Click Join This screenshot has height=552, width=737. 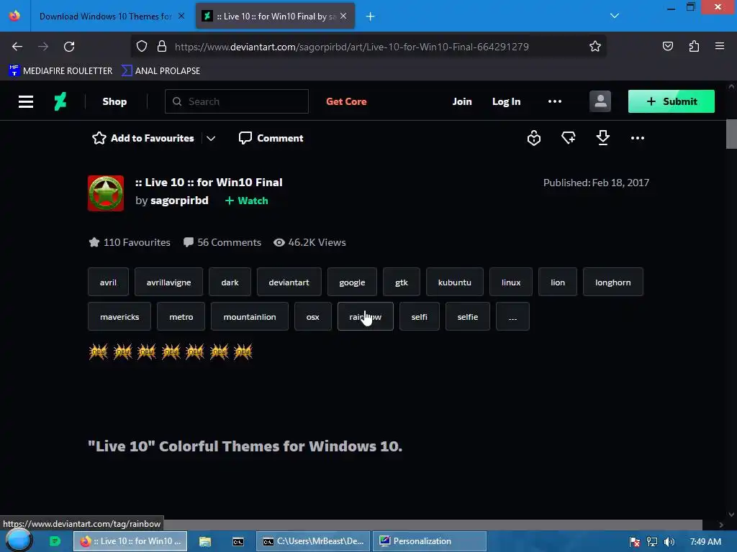pyautogui.click(x=462, y=101)
